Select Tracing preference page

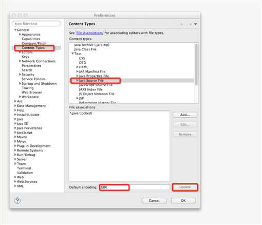(x=28, y=88)
